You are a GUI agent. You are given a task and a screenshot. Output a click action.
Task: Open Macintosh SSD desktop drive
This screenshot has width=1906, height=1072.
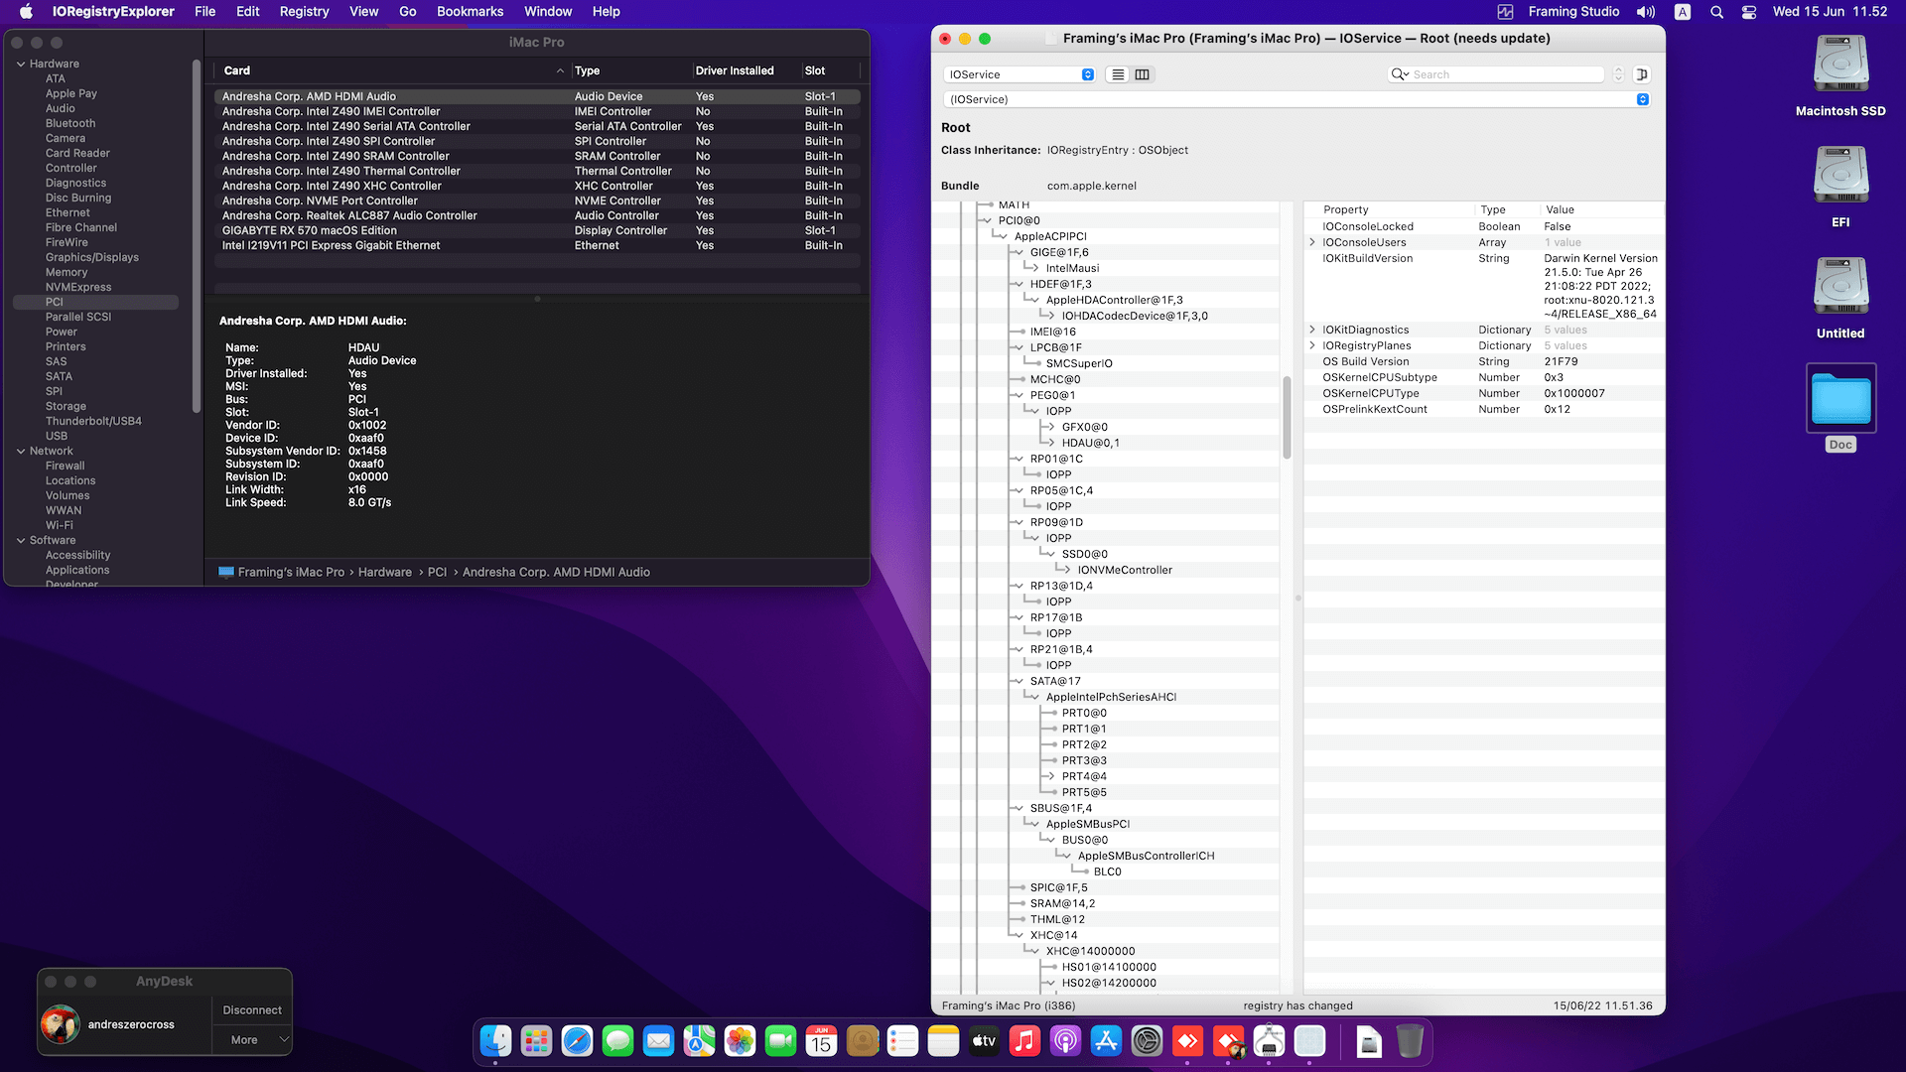[1840, 75]
